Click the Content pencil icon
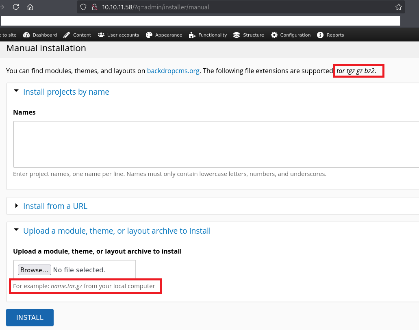The image size is (419, 330). coord(67,35)
